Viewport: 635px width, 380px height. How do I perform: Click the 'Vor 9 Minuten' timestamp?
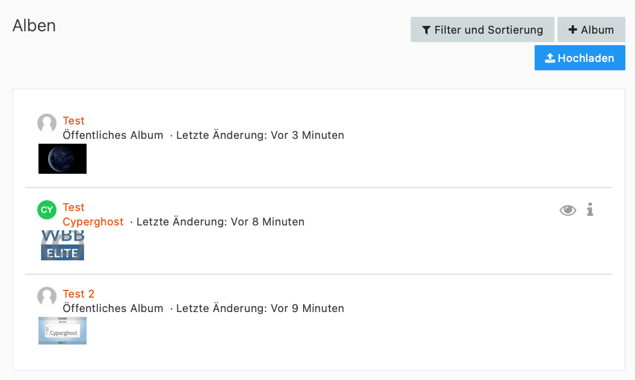coord(307,308)
